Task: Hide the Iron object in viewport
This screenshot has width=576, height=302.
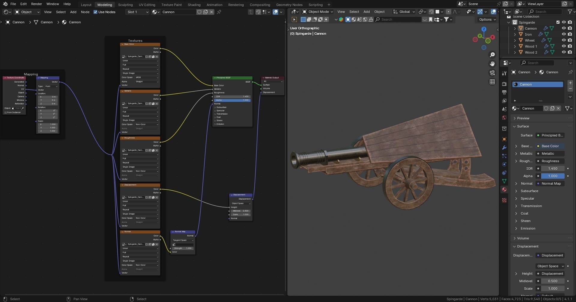Action: click(x=564, y=34)
